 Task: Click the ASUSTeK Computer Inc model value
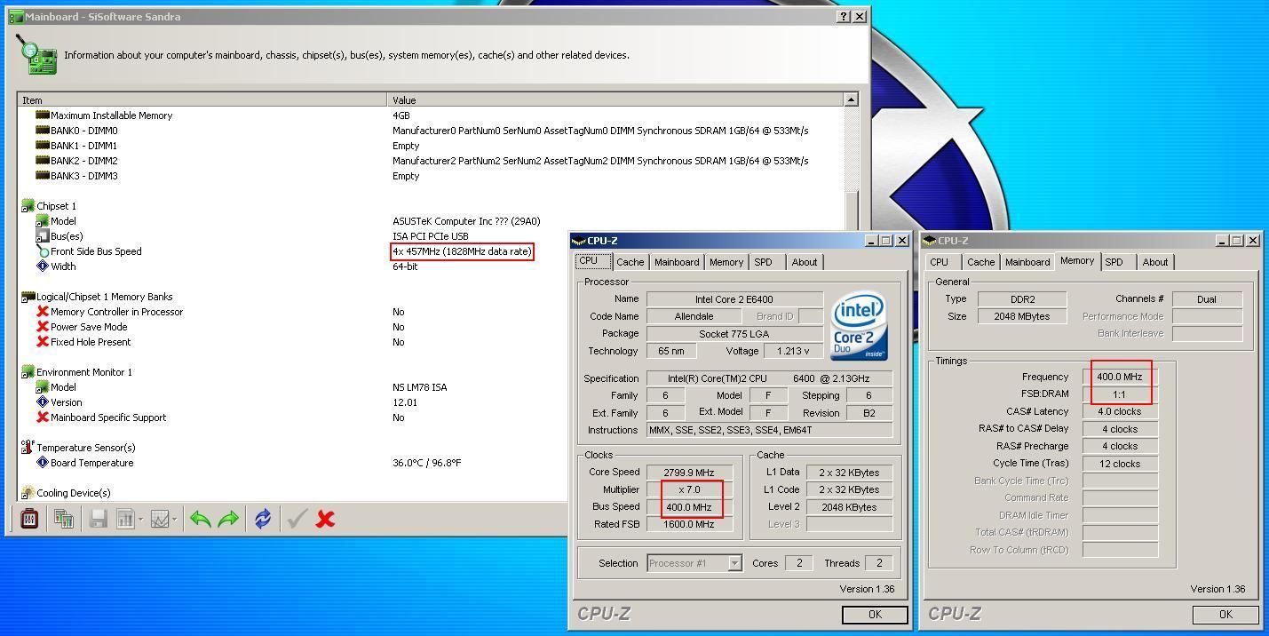[x=466, y=221]
